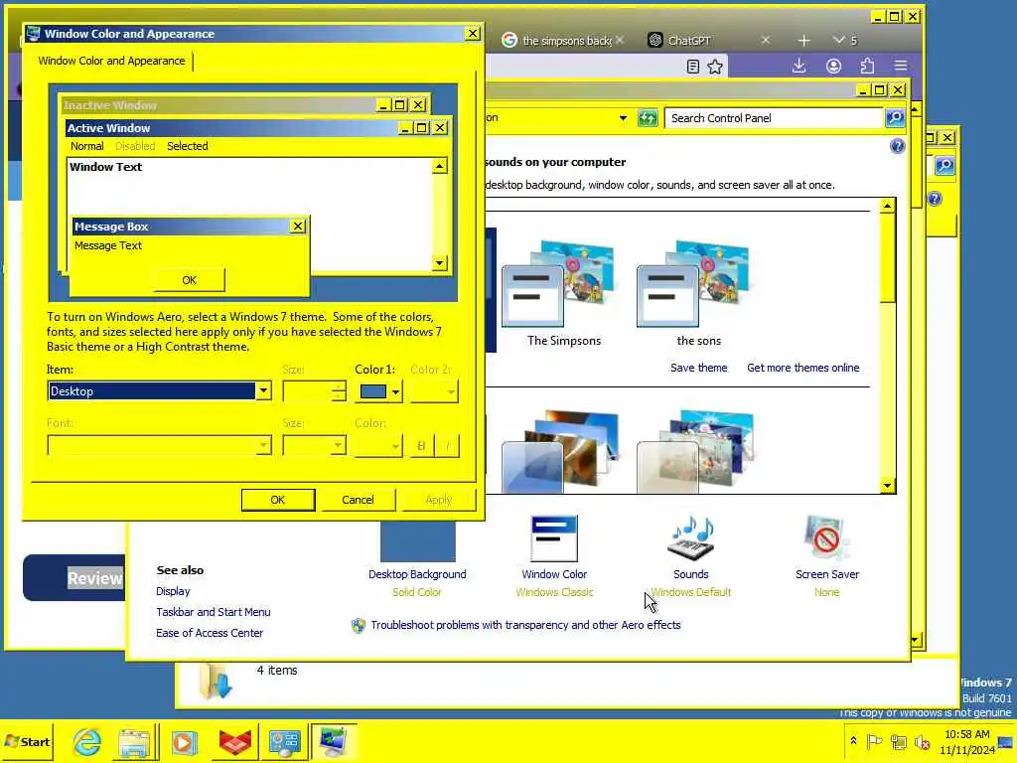Close the ChatGPT browser tab
Image resolution: width=1017 pixels, height=763 pixels.
(x=766, y=40)
